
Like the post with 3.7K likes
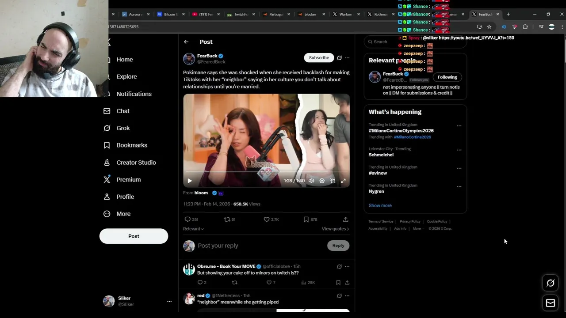tap(271, 220)
